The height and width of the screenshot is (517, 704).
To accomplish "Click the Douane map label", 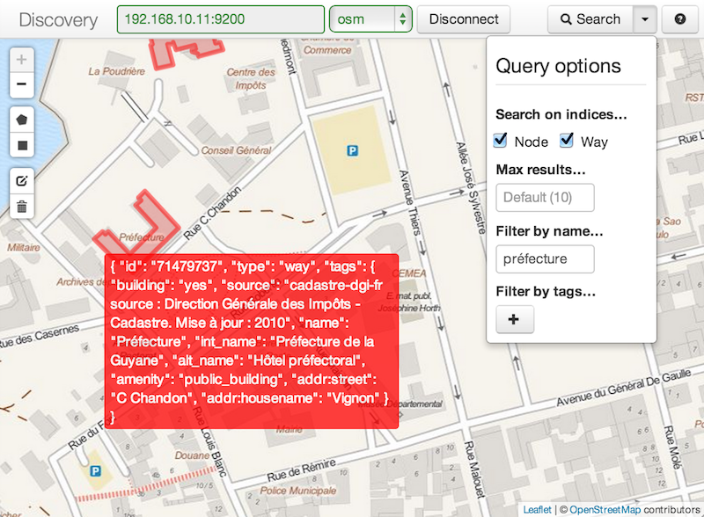I will 192,455.
